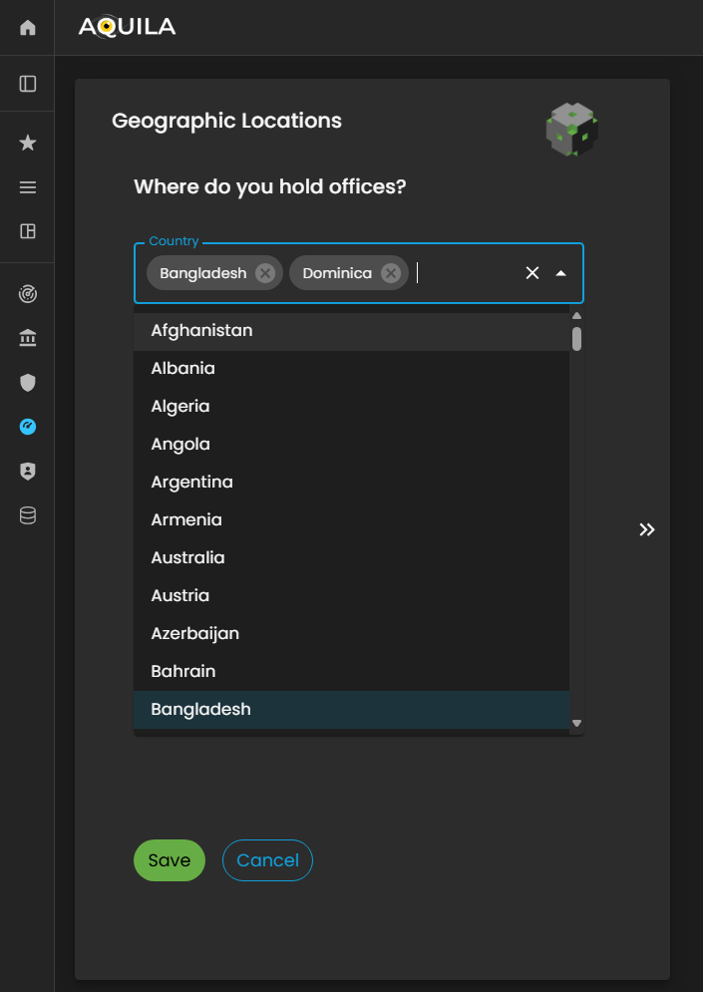703x992 pixels.
Task: Expand the panel with double chevron arrow
Action: pos(647,529)
